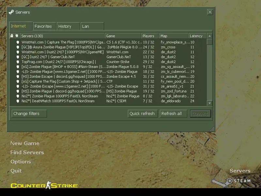Click the shield icon on the NoZ*| DeathMatch row
The image size is (261, 196).
click(18, 101)
